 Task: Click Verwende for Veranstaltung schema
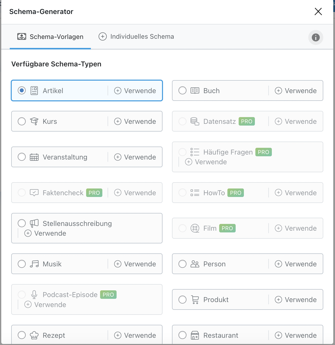[135, 157]
